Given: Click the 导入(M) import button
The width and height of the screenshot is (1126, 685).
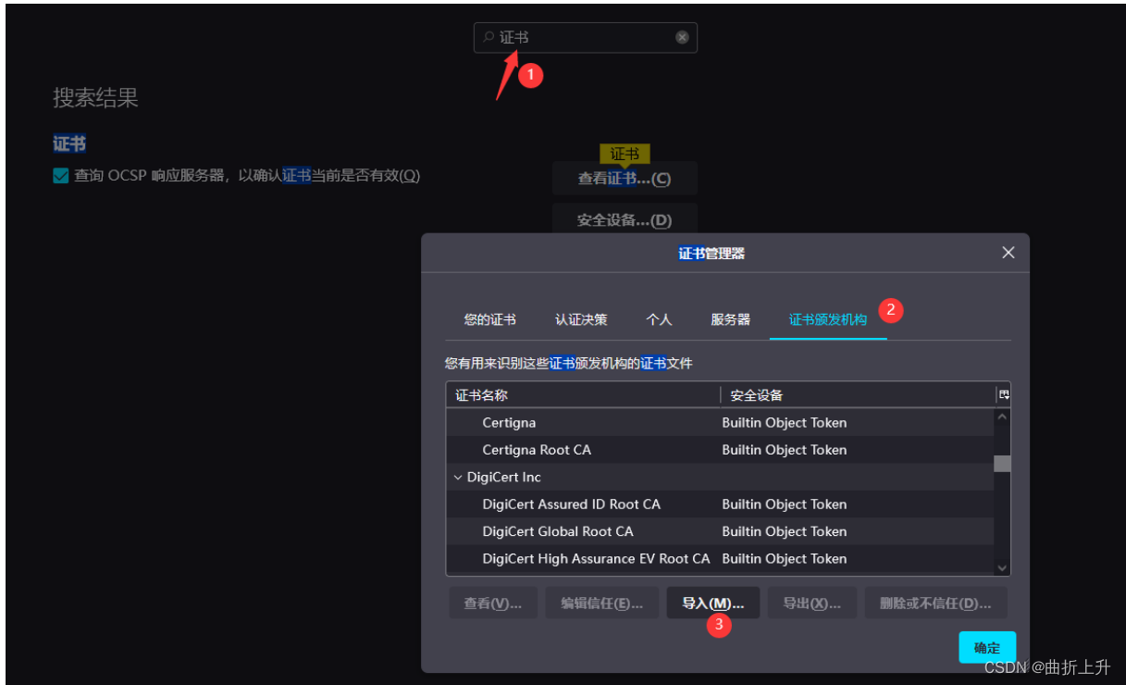Looking at the screenshot, I should 712,604.
